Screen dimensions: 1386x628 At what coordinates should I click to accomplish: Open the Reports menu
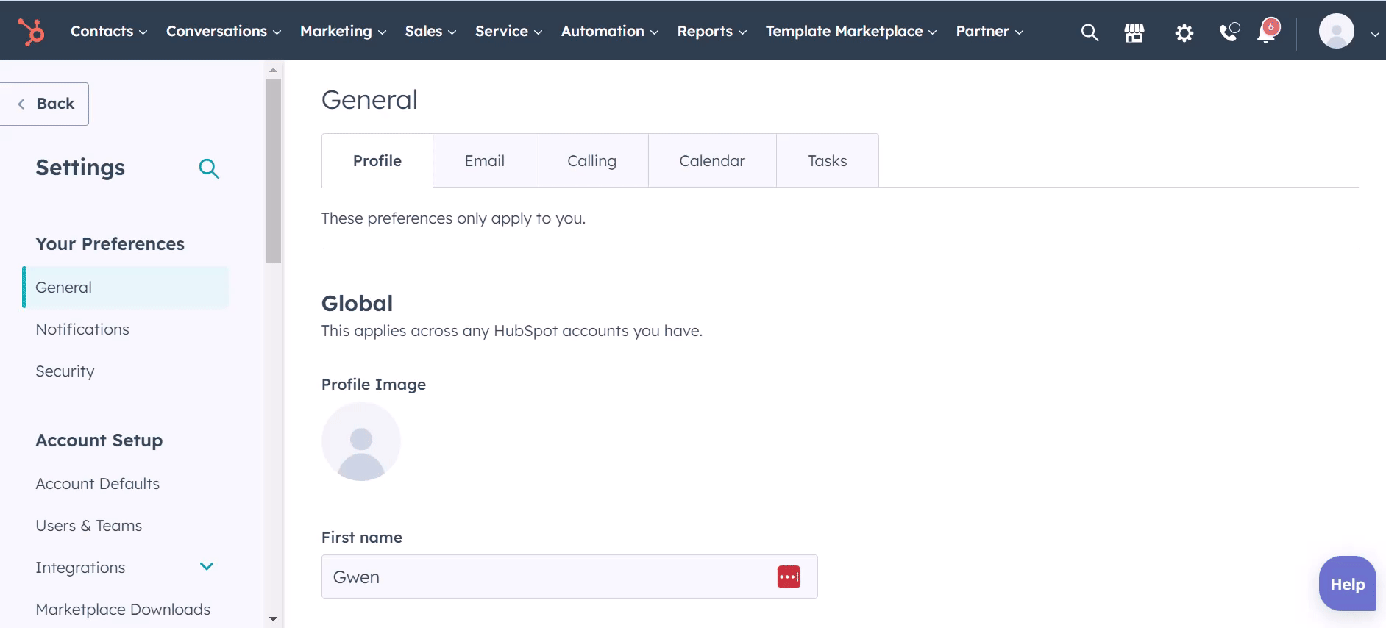click(711, 31)
